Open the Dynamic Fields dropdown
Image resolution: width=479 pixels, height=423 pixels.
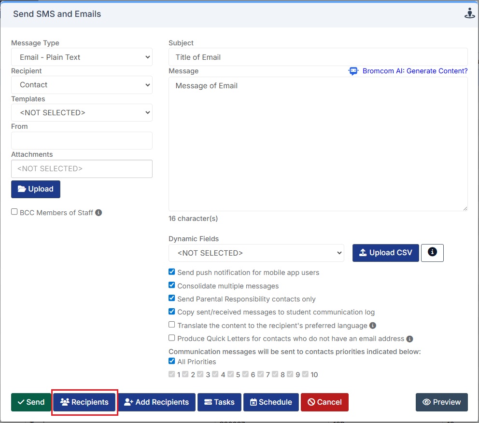point(256,253)
